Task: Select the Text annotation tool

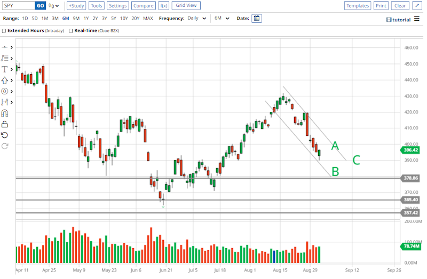Action: (5, 69)
